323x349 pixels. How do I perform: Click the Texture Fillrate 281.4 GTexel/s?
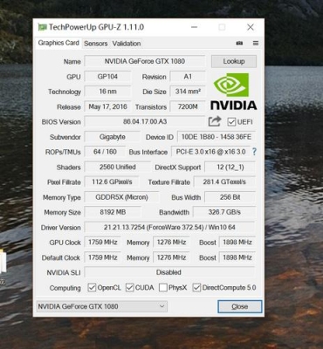pyautogui.click(x=224, y=182)
